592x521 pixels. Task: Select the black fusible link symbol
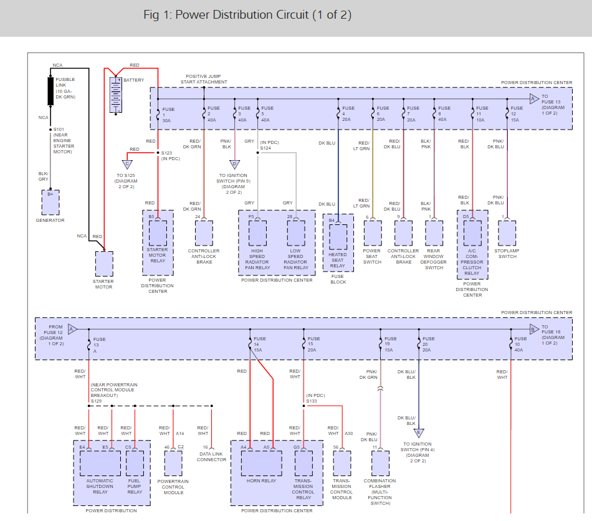point(50,92)
